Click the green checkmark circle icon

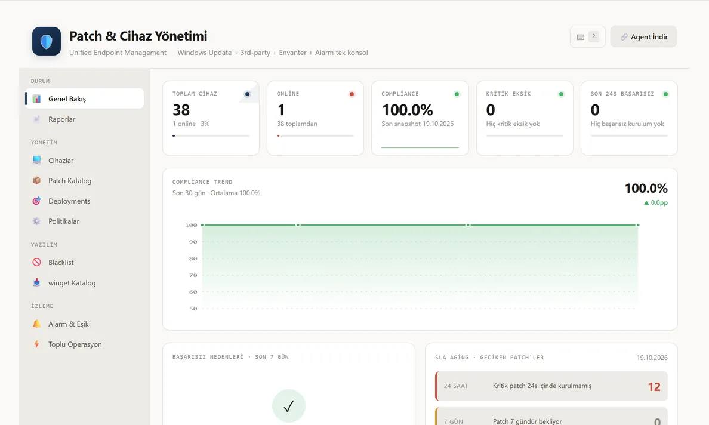[289, 406]
